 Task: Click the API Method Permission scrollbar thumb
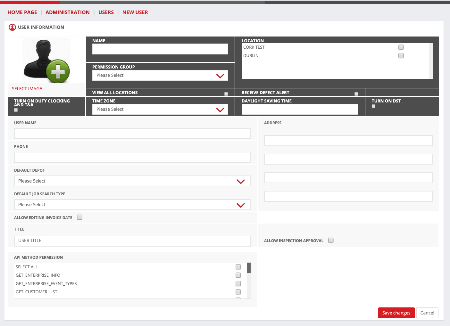[x=249, y=268]
